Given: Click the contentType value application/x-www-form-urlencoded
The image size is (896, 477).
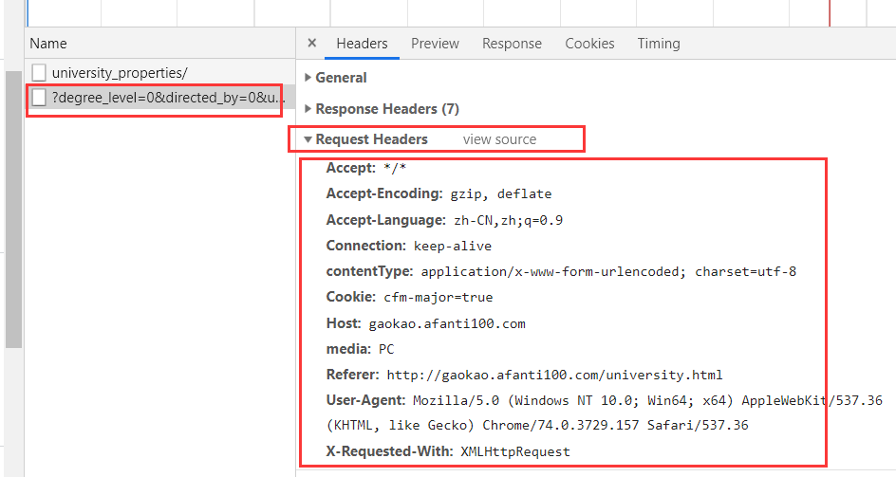Looking at the screenshot, I should [608, 271].
